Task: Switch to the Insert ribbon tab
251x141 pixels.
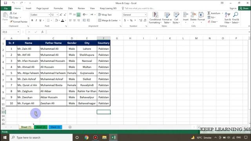Action: 29,8
